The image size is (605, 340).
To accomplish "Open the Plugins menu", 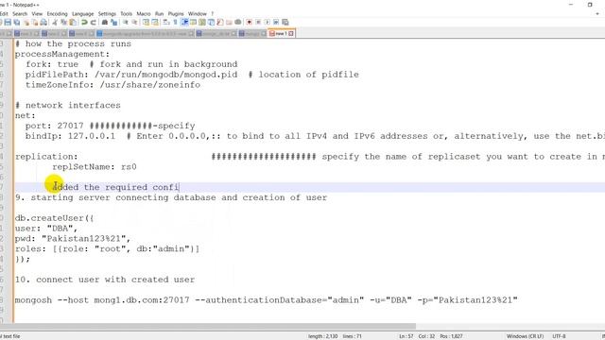I will pyautogui.click(x=176, y=14).
